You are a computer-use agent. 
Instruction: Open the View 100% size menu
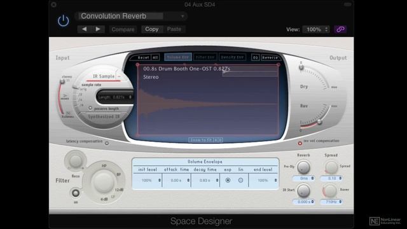[316, 29]
